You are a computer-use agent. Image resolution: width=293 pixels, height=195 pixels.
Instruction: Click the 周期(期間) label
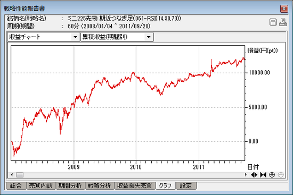click(21, 26)
